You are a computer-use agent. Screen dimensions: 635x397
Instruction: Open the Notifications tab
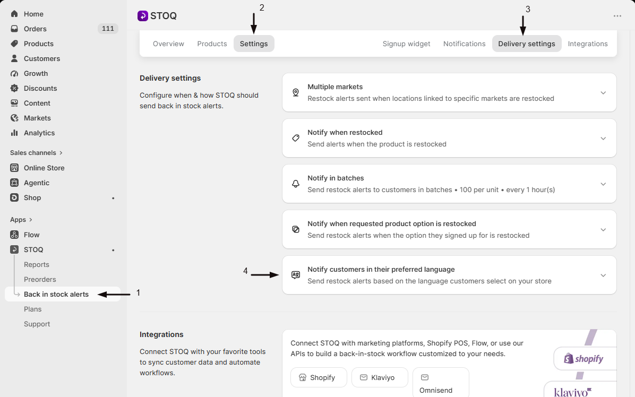tap(464, 44)
